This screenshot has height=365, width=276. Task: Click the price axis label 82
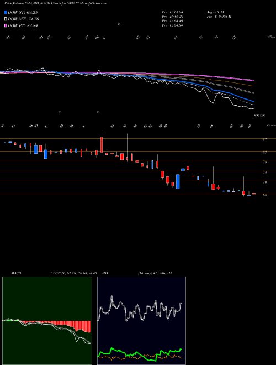pos(264,152)
